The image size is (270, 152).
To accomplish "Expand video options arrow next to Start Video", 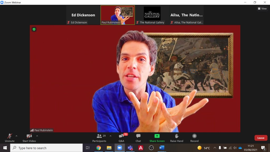I will pos(37,136).
